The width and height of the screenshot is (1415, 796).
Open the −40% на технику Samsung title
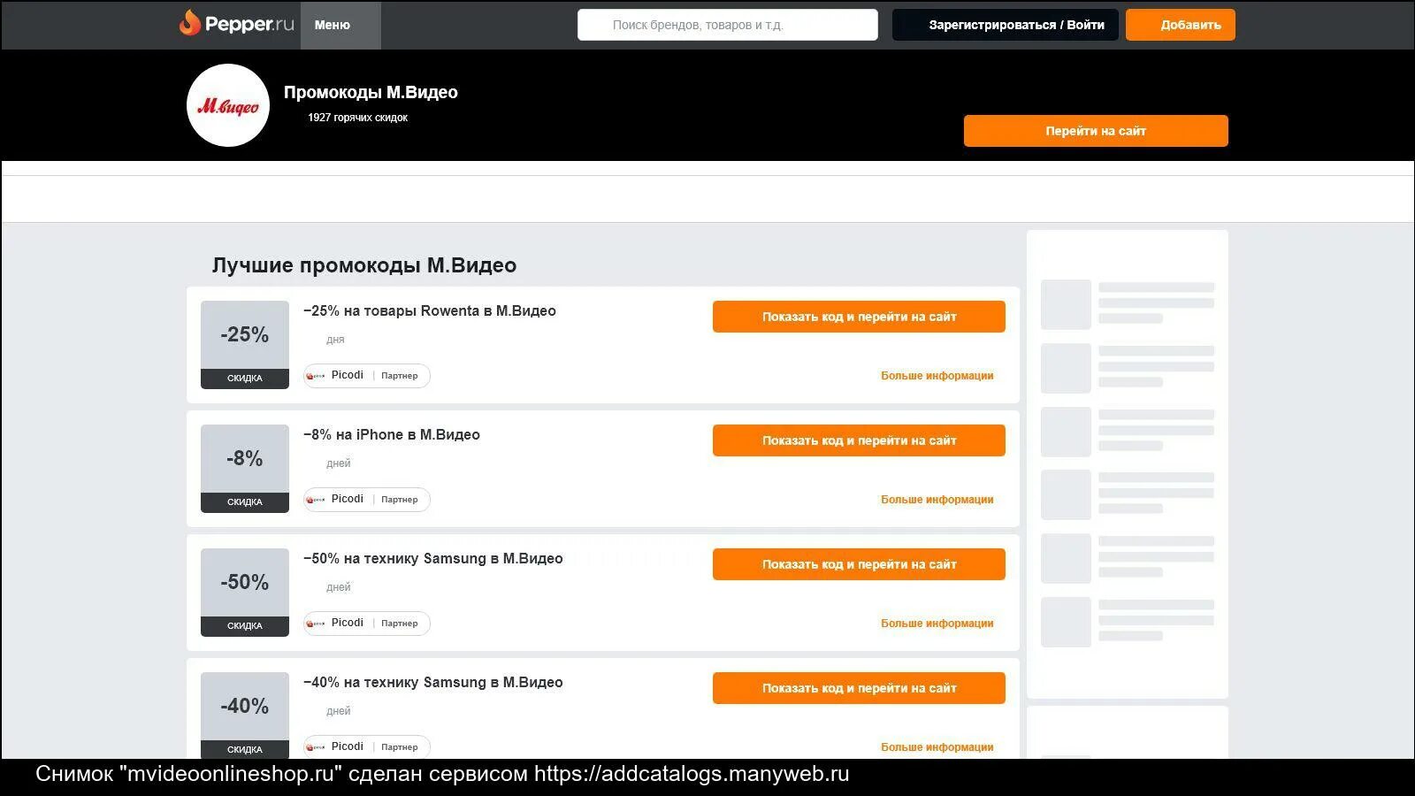(x=433, y=682)
